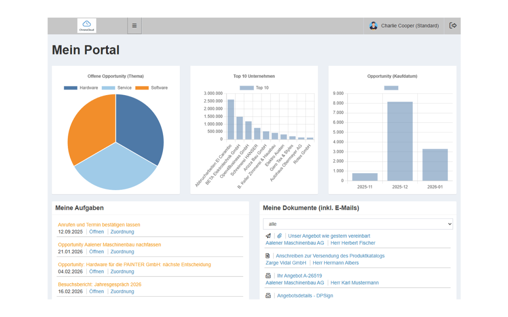Click the 2025-12 bar
This screenshot has height=317, width=508.
click(400, 141)
